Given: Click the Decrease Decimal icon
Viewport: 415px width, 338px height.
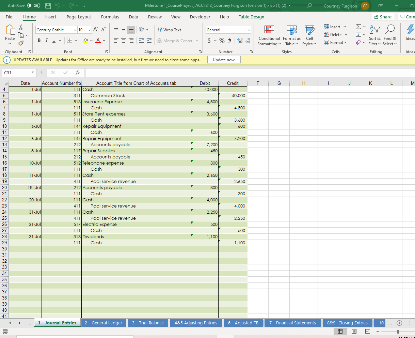Looking at the screenshot, I should click(x=248, y=41).
